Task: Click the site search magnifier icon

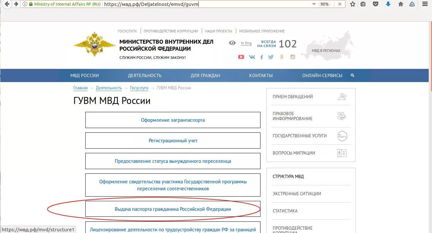Action: [352, 75]
